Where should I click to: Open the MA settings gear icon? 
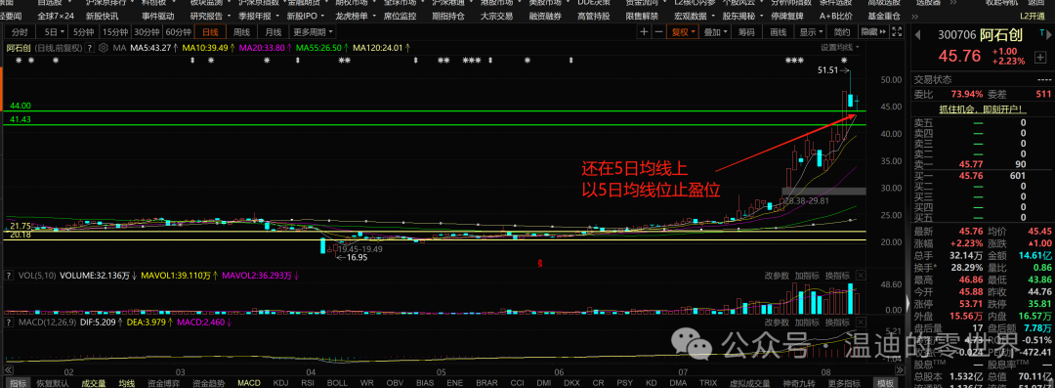tap(104, 48)
